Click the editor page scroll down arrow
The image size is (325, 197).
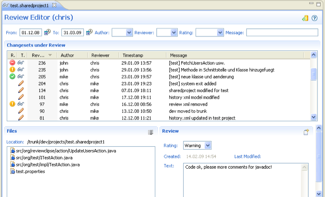(319, 194)
